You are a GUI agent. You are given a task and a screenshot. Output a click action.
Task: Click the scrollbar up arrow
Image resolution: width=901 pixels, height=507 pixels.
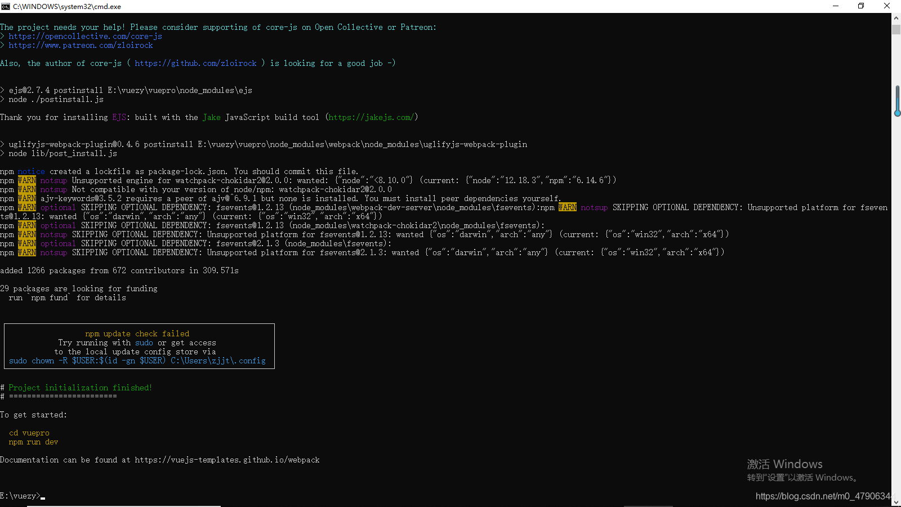[x=896, y=17]
